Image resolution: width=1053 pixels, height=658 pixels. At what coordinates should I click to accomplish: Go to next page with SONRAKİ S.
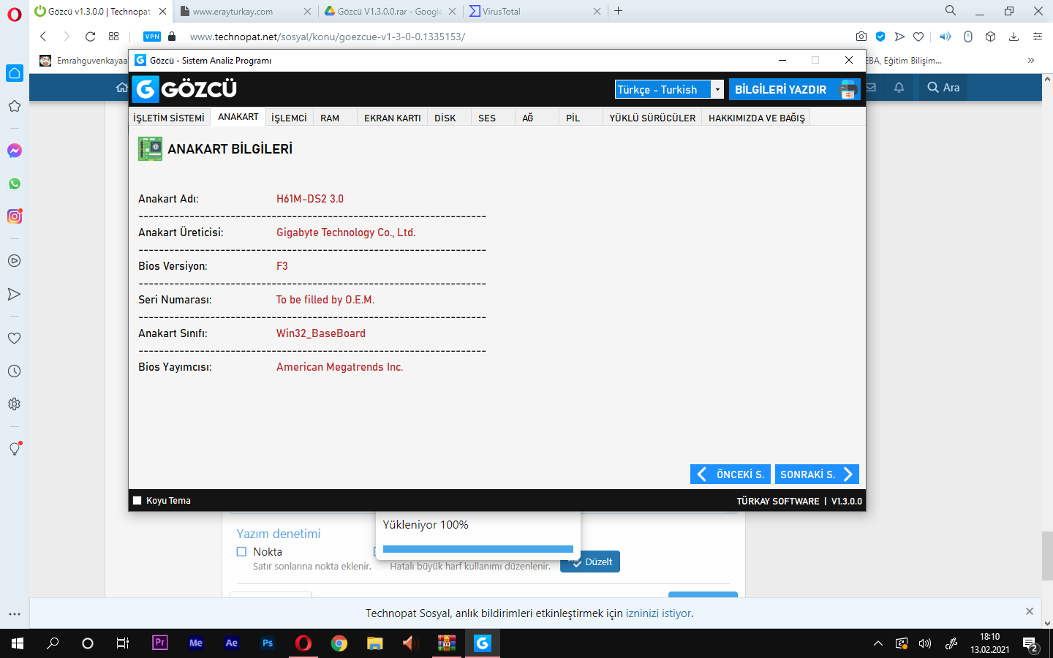pyautogui.click(x=817, y=474)
